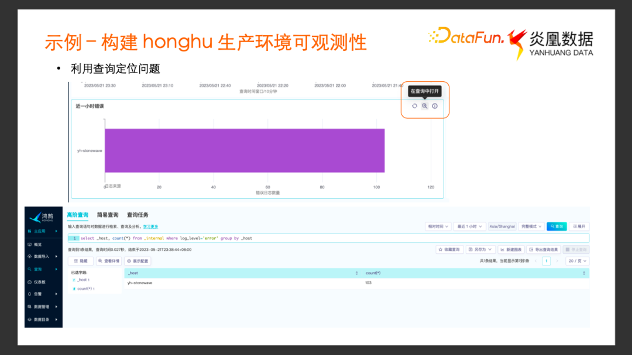Click the info icon on the 近一小时错误 panel
The width and height of the screenshot is (632, 355).
[x=434, y=106]
